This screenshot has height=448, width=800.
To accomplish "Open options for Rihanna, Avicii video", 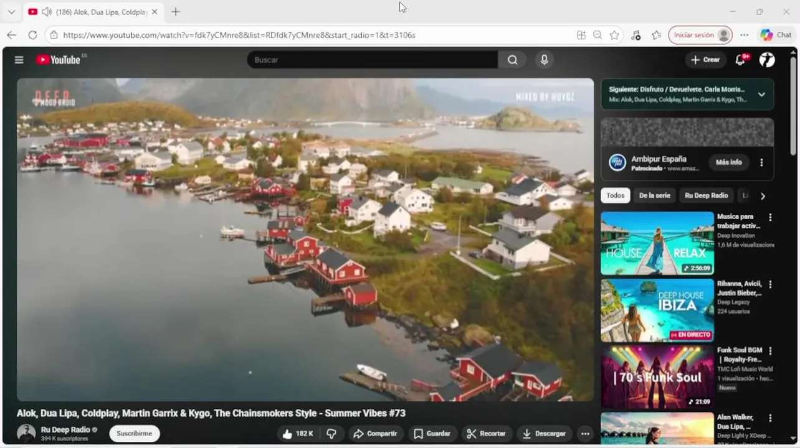I will pyautogui.click(x=770, y=284).
